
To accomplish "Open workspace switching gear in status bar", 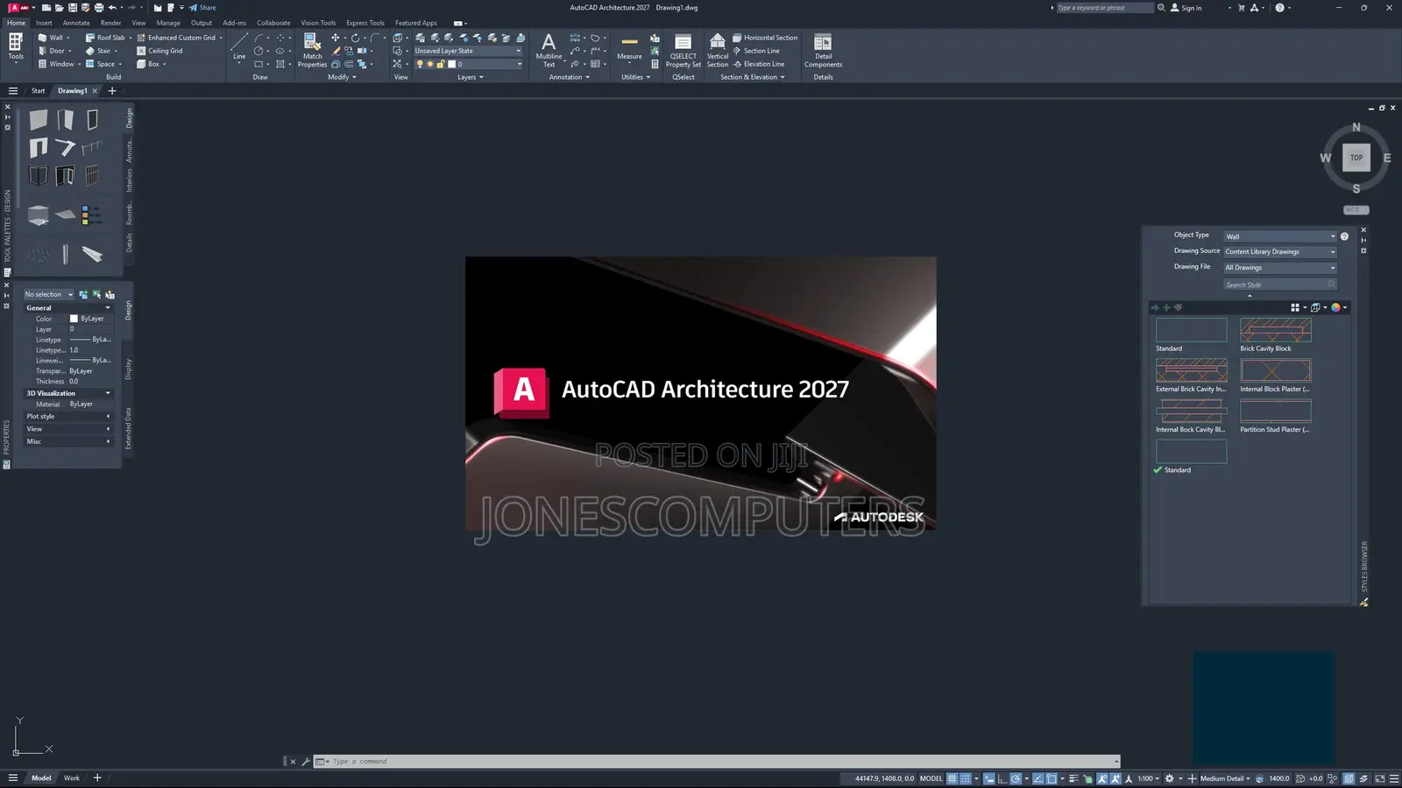I will 1169,778.
